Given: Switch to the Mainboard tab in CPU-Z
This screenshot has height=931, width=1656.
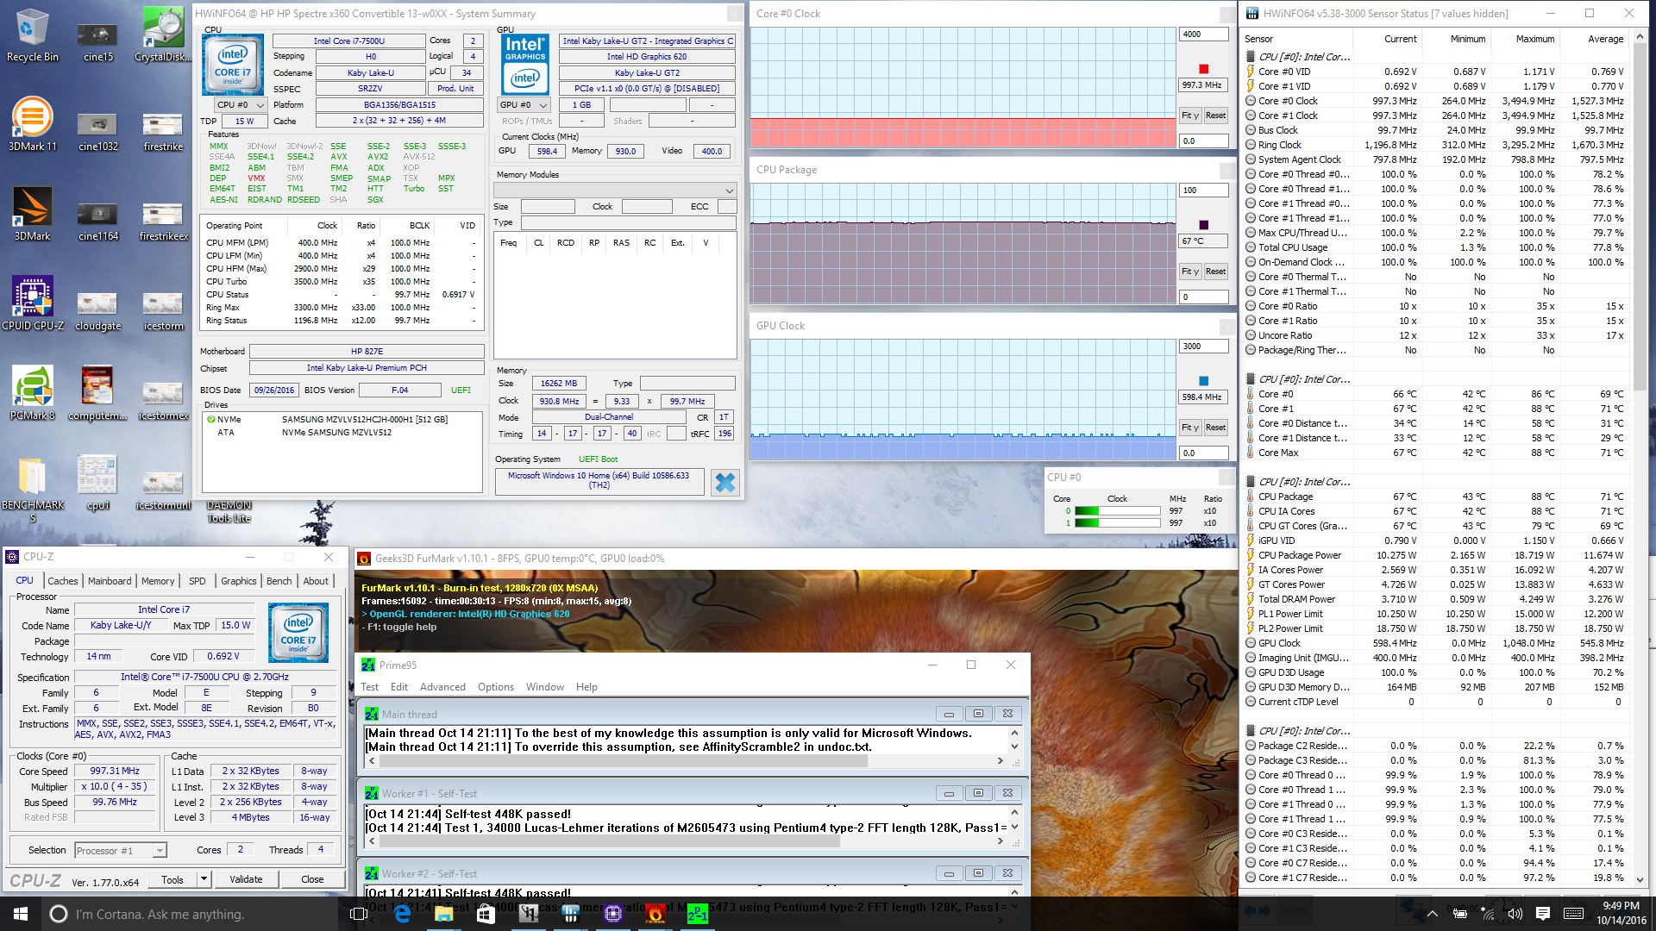Looking at the screenshot, I should tap(110, 581).
